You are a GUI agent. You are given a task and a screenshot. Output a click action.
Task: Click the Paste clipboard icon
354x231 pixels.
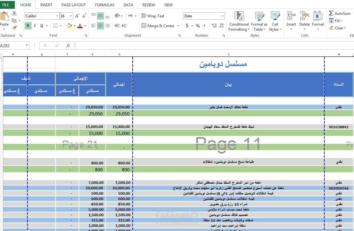point(4,16)
